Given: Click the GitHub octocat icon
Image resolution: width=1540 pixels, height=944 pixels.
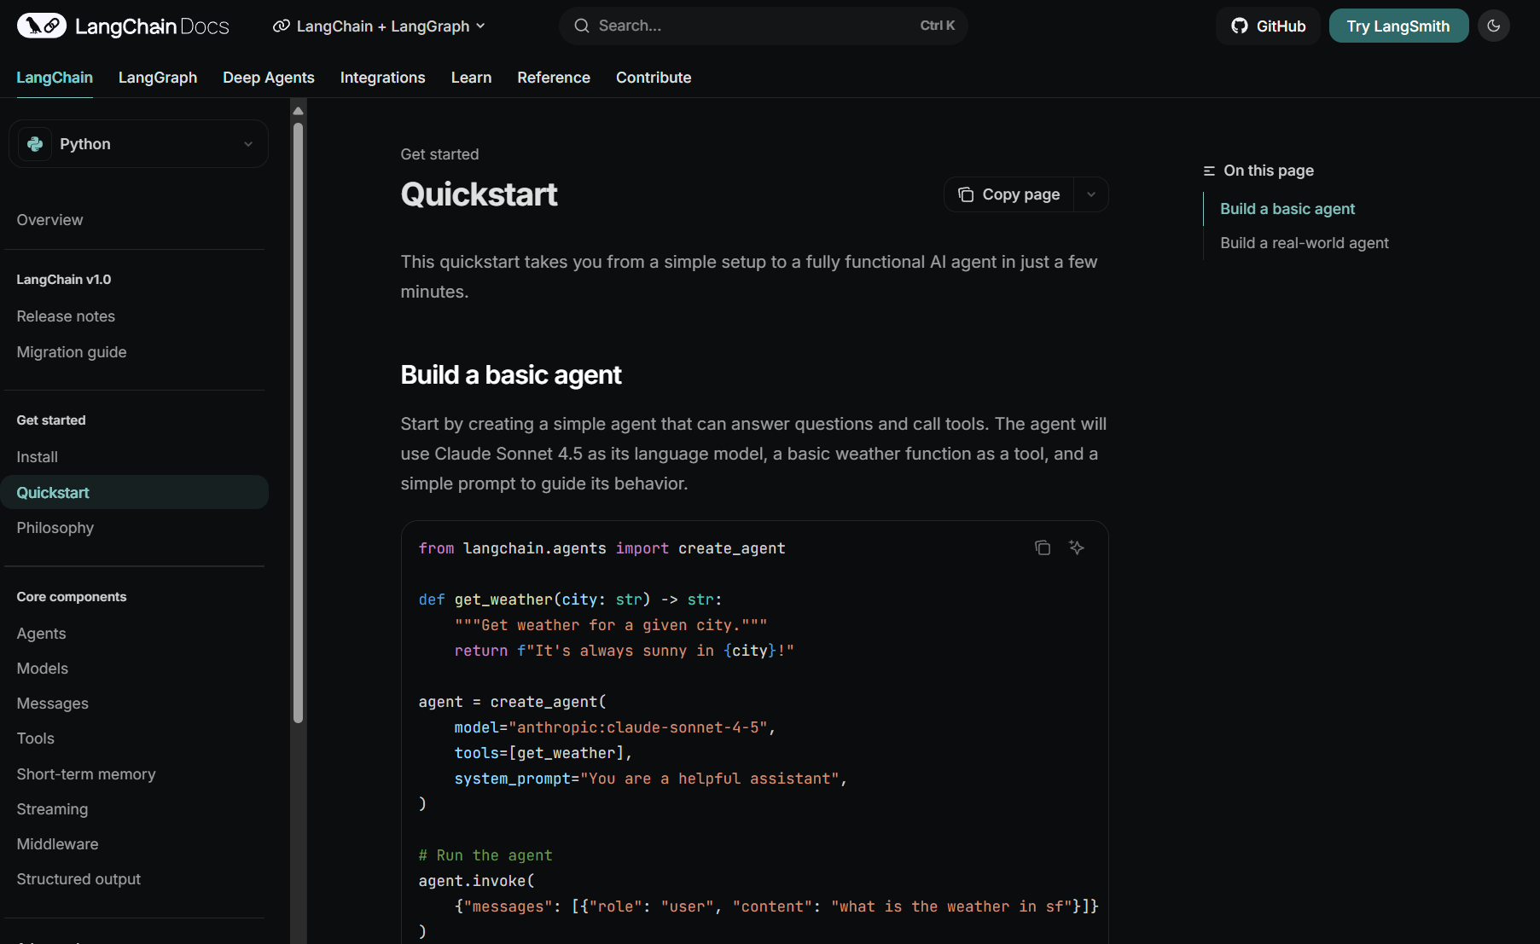Looking at the screenshot, I should point(1239,26).
